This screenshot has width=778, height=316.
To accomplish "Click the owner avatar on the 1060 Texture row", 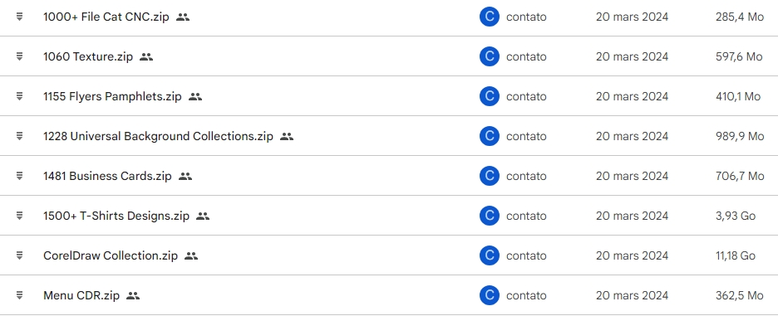I will (x=490, y=56).
